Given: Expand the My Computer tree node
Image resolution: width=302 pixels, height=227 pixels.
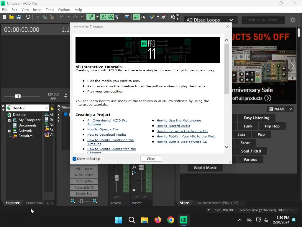Looking at the screenshot, I should point(9,120).
